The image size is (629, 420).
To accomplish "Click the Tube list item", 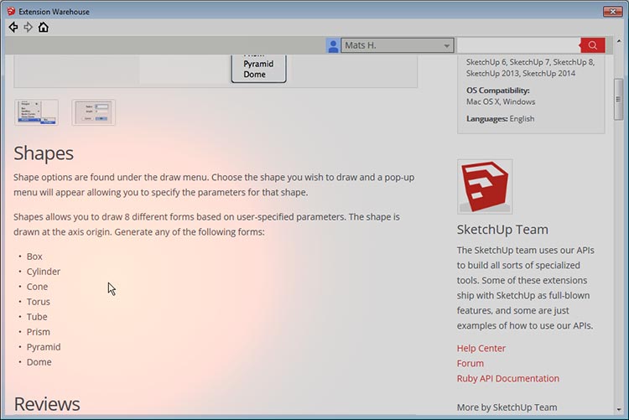I will (37, 317).
